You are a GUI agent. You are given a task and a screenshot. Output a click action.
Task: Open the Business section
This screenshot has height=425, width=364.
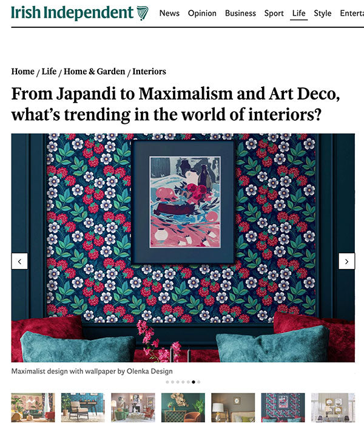point(240,13)
